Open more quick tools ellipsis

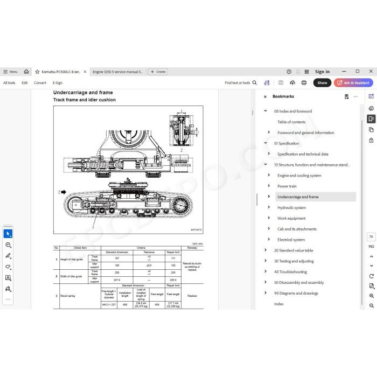(x=8, y=299)
